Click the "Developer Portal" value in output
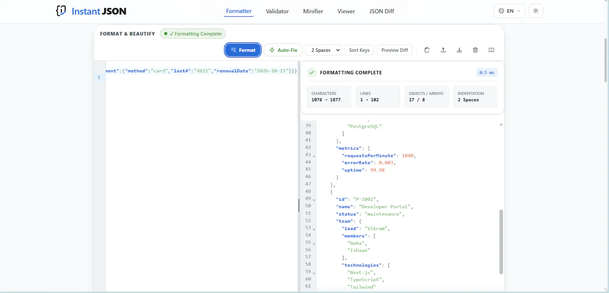 pyautogui.click(x=385, y=207)
